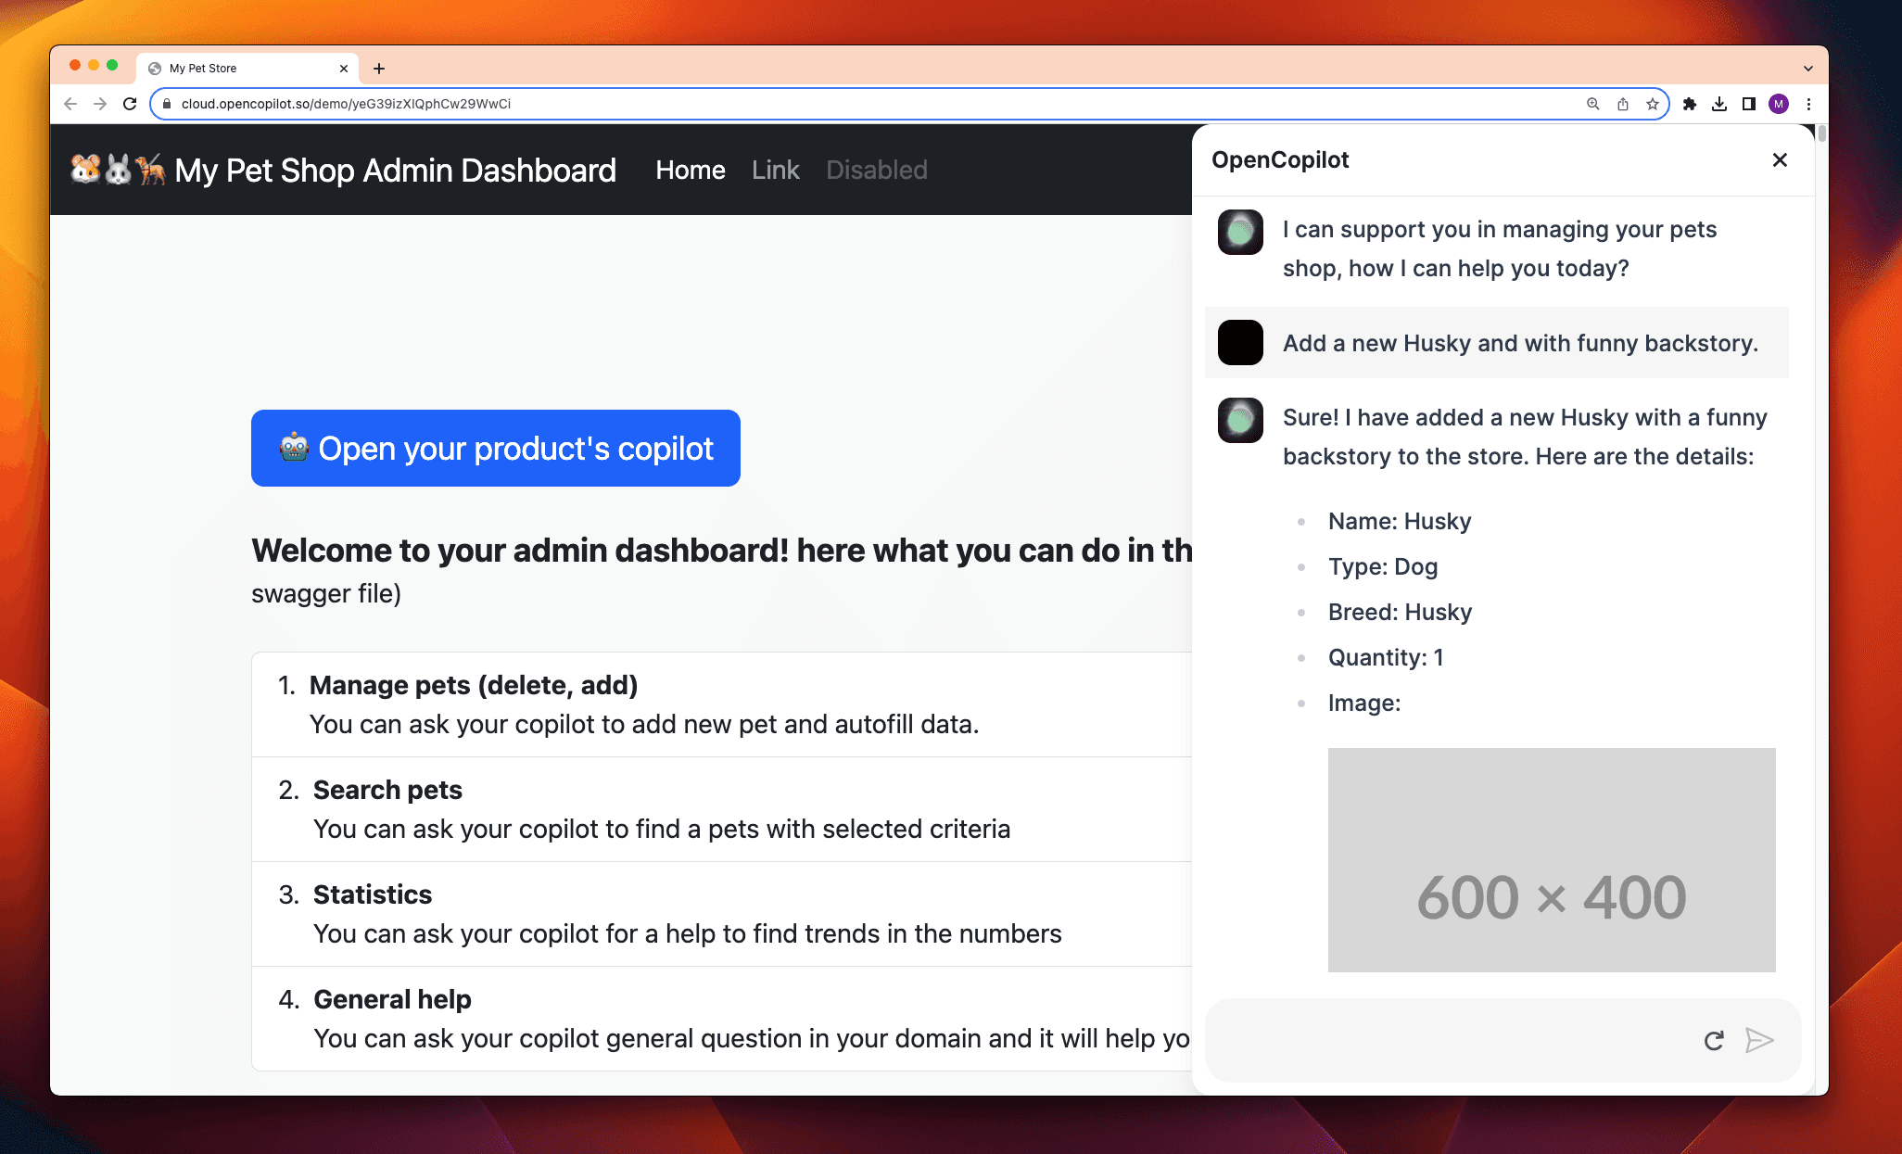The height and width of the screenshot is (1154, 1902).
Task: Click the send message arrow icon
Action: (x=1758, y=1040)
